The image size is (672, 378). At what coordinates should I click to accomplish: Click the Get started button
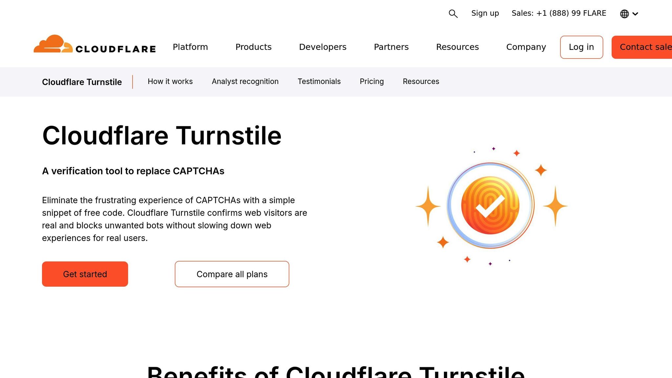click(x=85, y=274)
